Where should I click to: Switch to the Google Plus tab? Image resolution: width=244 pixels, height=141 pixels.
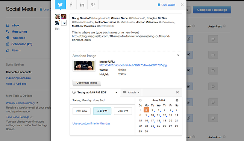(93, 4)
